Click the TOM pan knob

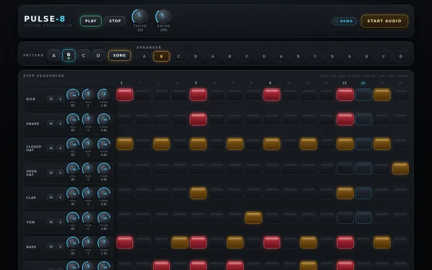pos(88,218)
